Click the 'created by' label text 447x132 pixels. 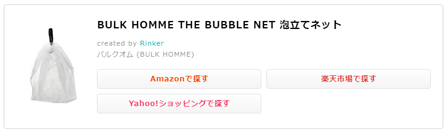pos(117,43)
